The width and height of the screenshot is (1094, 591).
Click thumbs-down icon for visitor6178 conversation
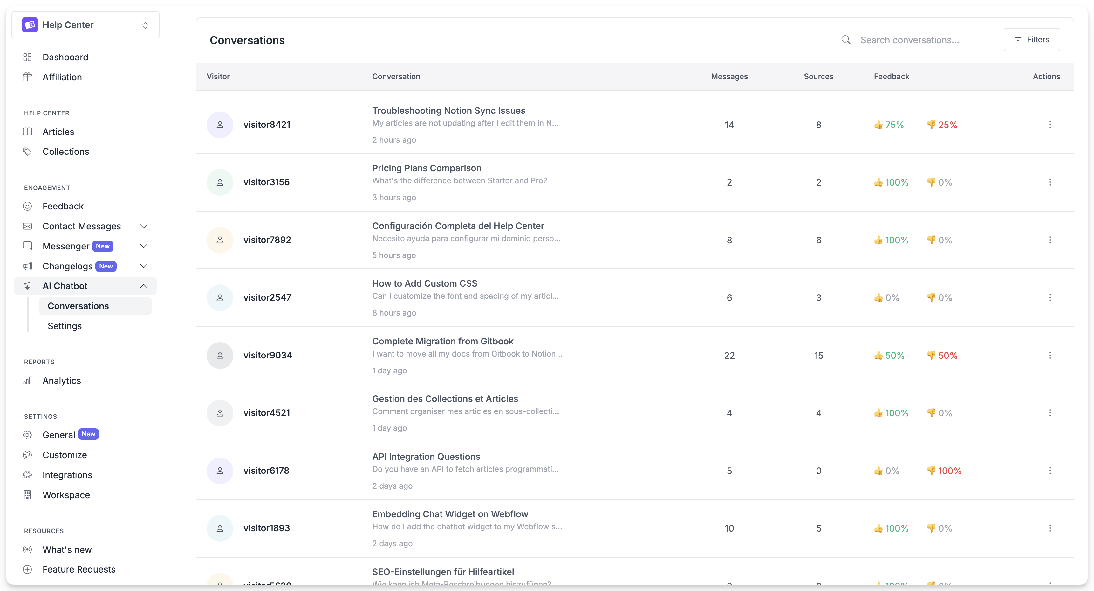(931, 471)
